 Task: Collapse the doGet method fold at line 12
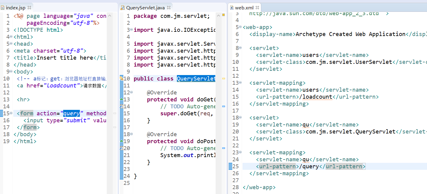[131, 92]
